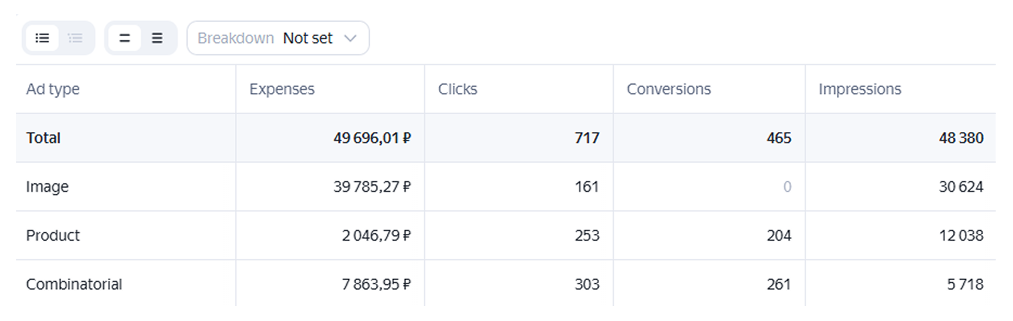The width and height of the screenshot is (1013, 321).
Task: Select the Total row label
Action: click(x=43, y=138)
